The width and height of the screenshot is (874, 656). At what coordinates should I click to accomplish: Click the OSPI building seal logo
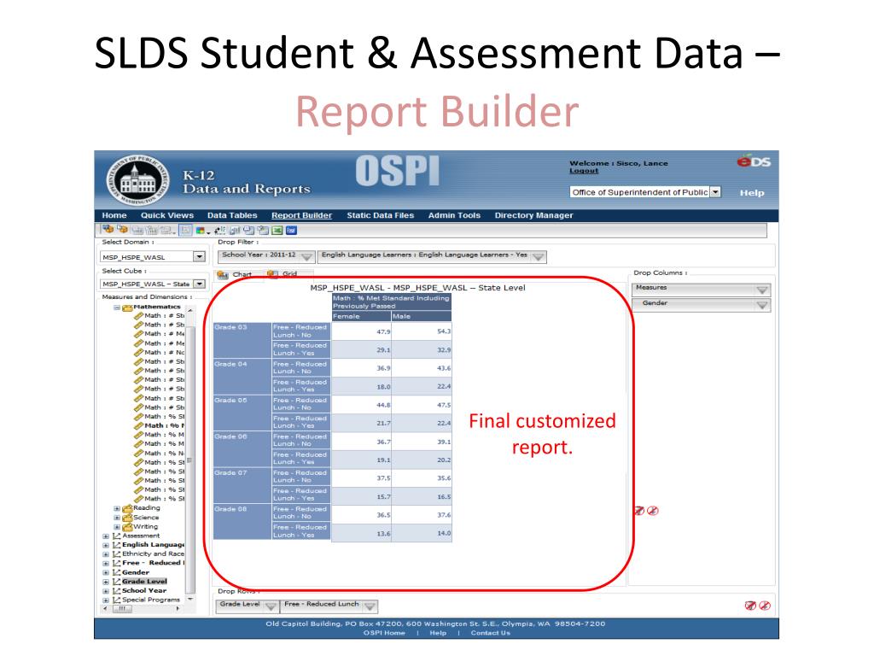pyautogui.click(x=137, y=181)
